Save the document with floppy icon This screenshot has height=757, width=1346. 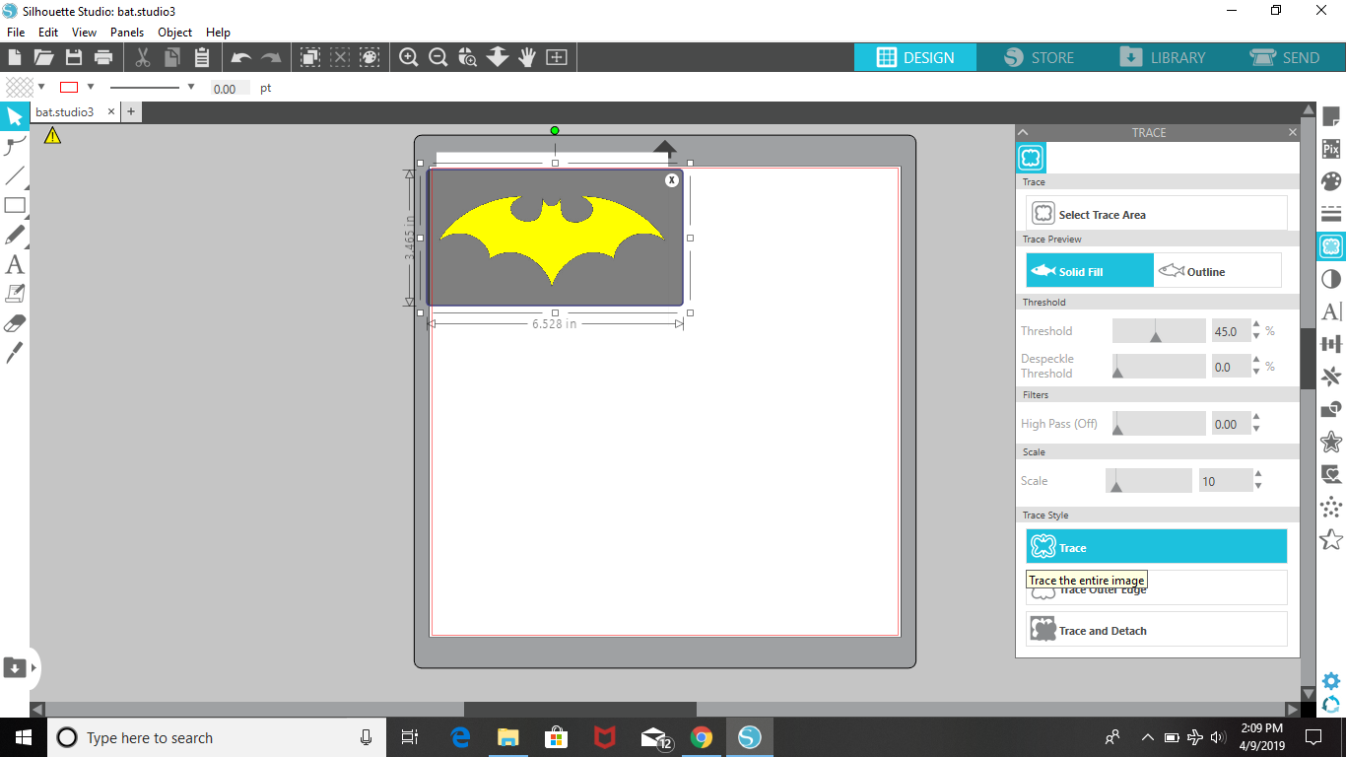[x=73, y=57]
